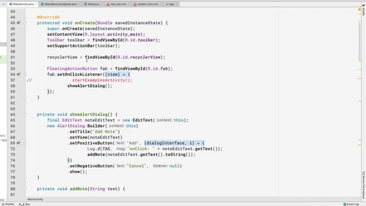Click the lambda gutter icon on line 54

pyautogui.click(x=18, y=74)
